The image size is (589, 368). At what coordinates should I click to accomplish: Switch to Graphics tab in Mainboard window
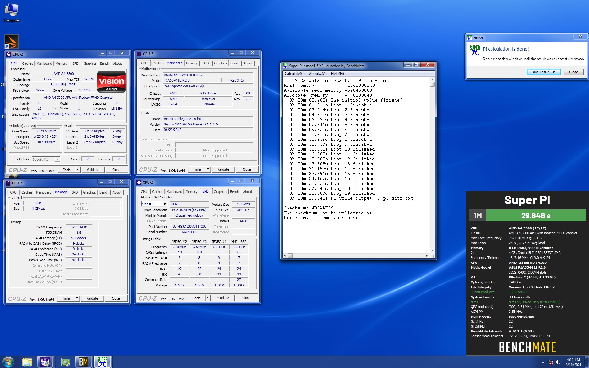pos(220,63)
